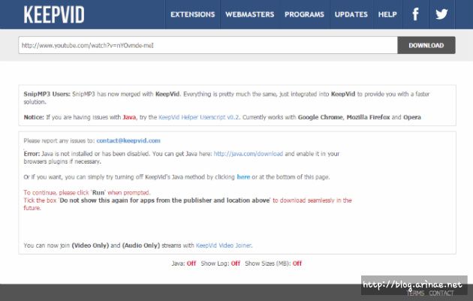Open the KeepVid Helper Userscript v0.2 link
Screen dimensions: 473x301
tap(198, 117)
